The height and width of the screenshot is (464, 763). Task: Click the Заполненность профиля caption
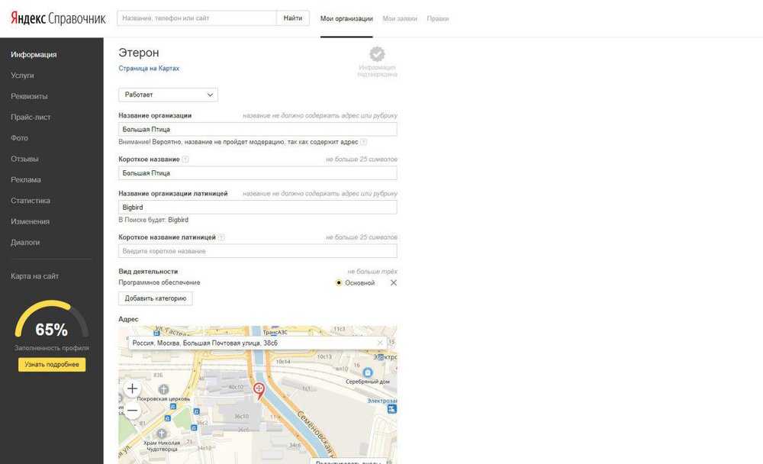click(52, 348)
